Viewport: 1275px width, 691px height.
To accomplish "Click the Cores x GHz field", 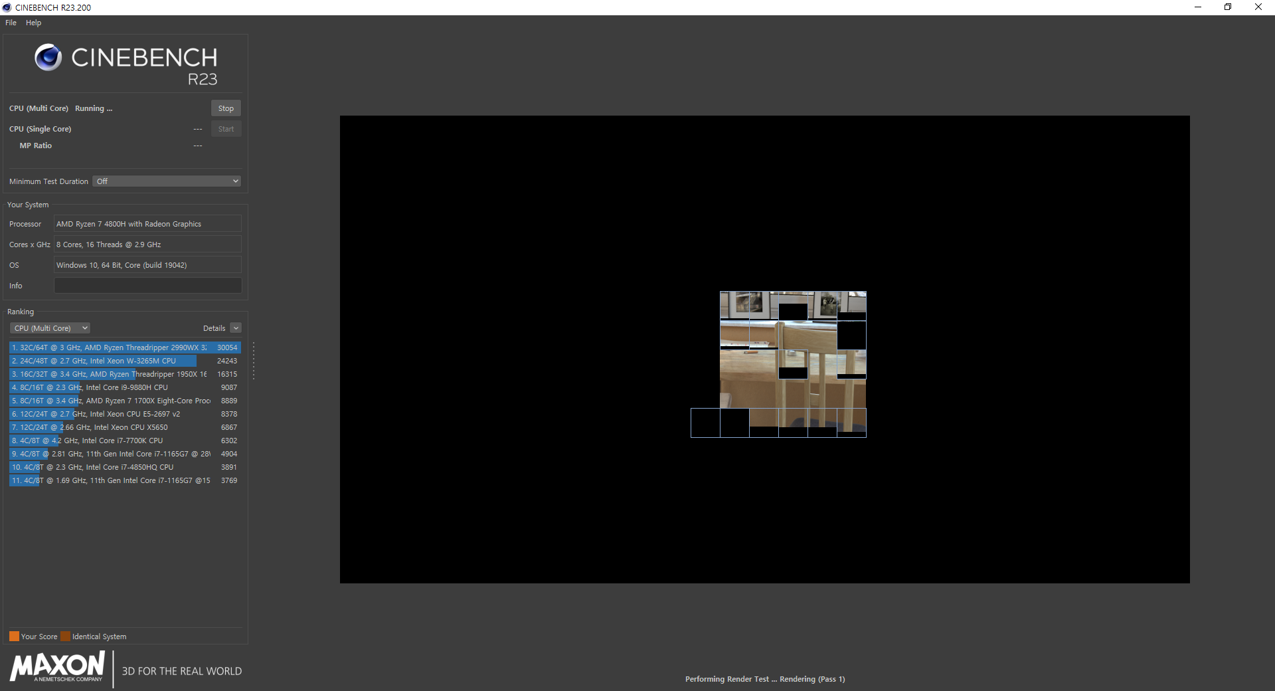I will click(147, 245).
